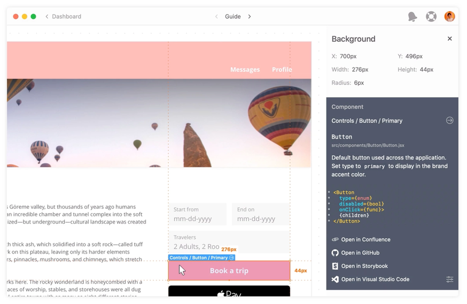467x304 pixels.
Task: Open the notifications bell
Action: click(x=412, y=17)
